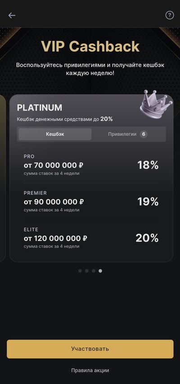The height and width of the screenshot is (384, 180).
Task: Tap the back arrow icon
Action: click(12, 15)
